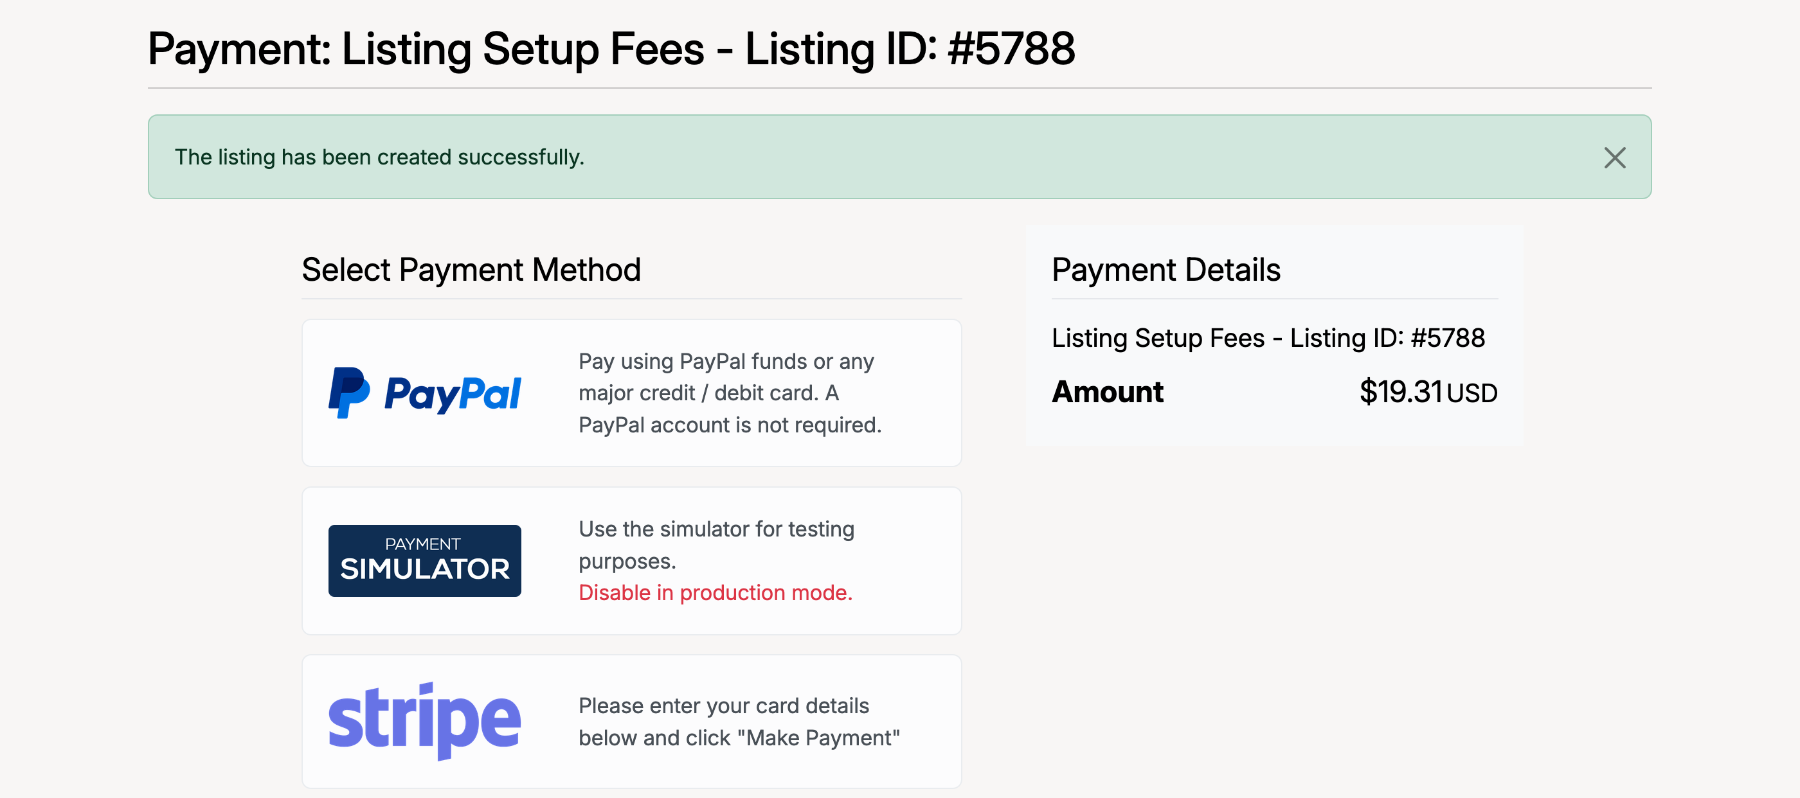This screenshot has height=798, width=1800.
Task: Click the 'Payment Details' heading
Action: [x=1165, y=269]
